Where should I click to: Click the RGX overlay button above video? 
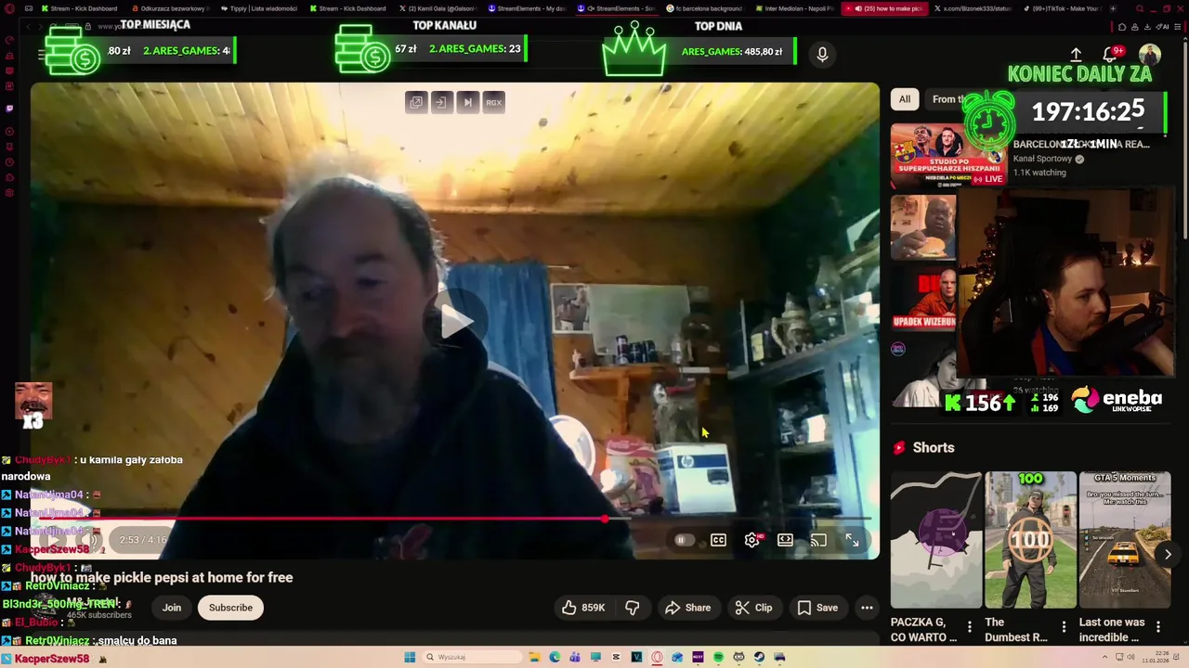[493, 102]
